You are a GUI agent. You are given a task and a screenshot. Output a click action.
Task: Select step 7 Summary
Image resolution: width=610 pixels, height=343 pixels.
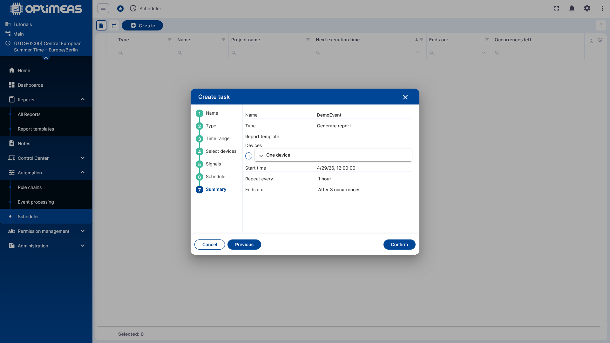pyautogui.click(x=211, y=190)
